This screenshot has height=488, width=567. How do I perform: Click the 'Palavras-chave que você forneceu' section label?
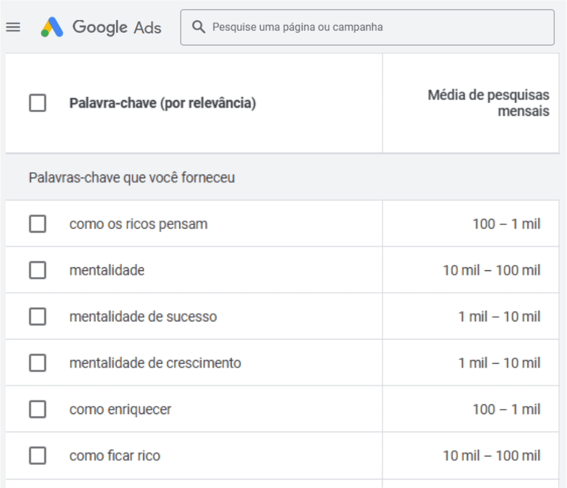pos(132,178)
